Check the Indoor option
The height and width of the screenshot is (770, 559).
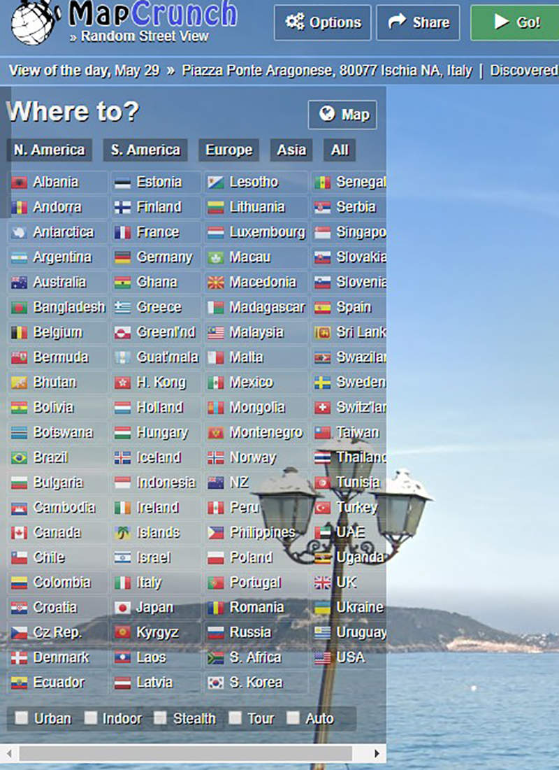pos(91,718)
